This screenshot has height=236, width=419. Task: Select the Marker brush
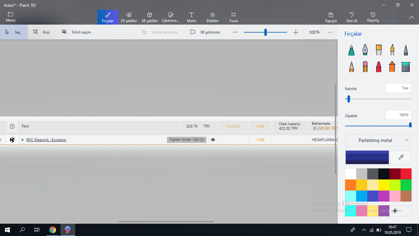click(352, 50)
